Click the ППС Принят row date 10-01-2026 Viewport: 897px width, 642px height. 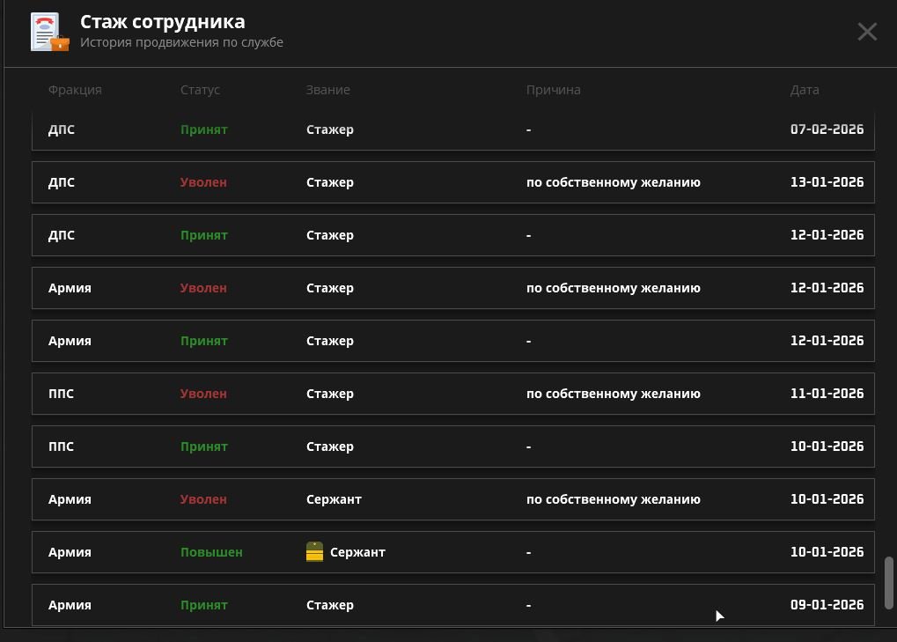(x=827, y=446)
